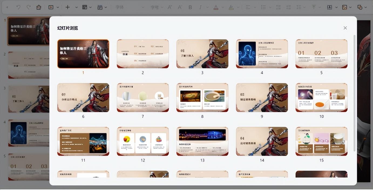Toggle bold formatting button

pos(190,7)
